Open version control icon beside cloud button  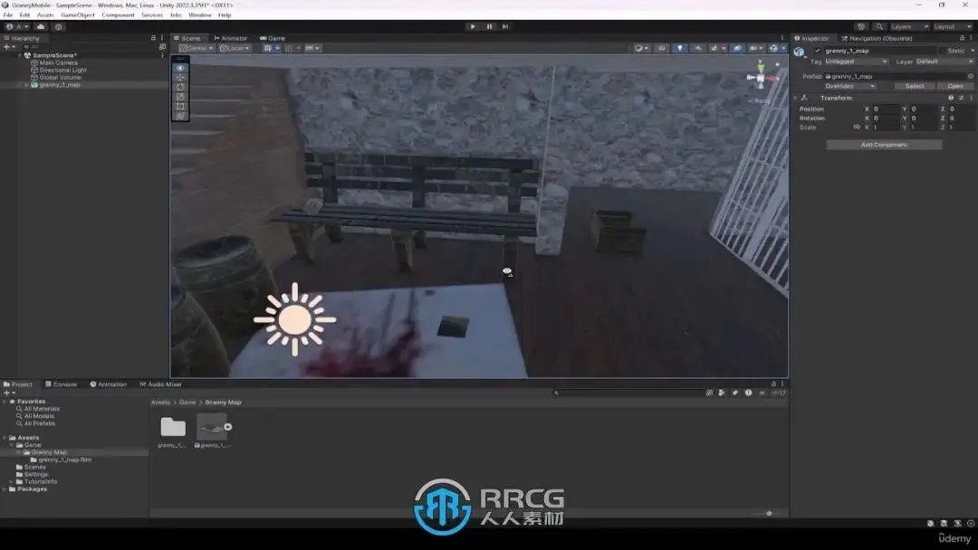[59, 27]
